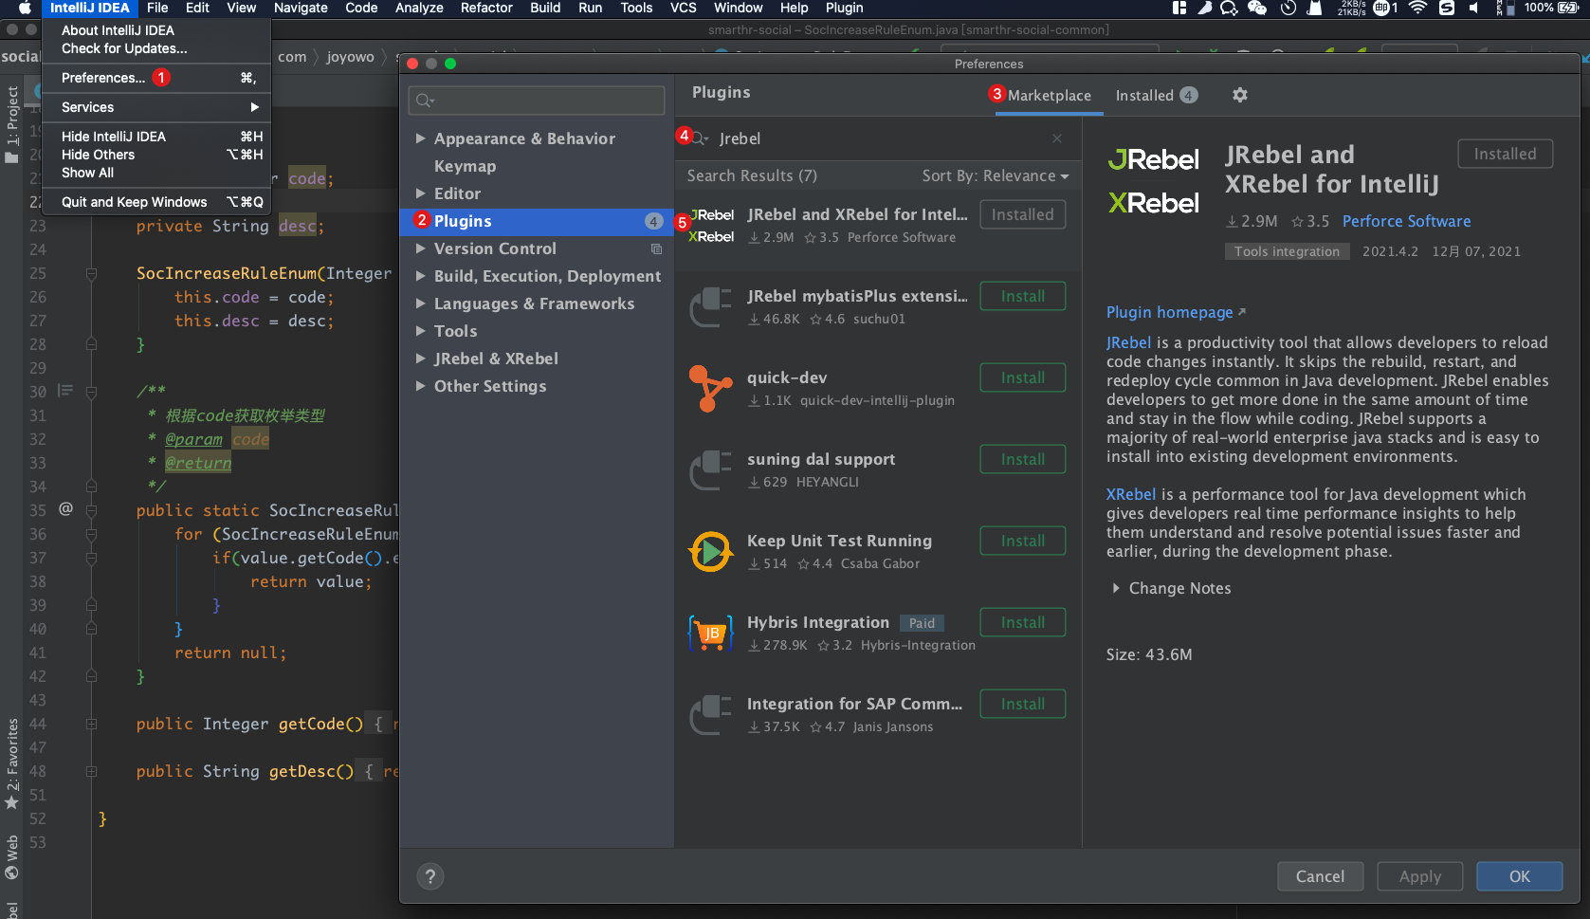Fold the method at line 35
Viewport: 1590px width, 919px height.
tap(91, 510)
